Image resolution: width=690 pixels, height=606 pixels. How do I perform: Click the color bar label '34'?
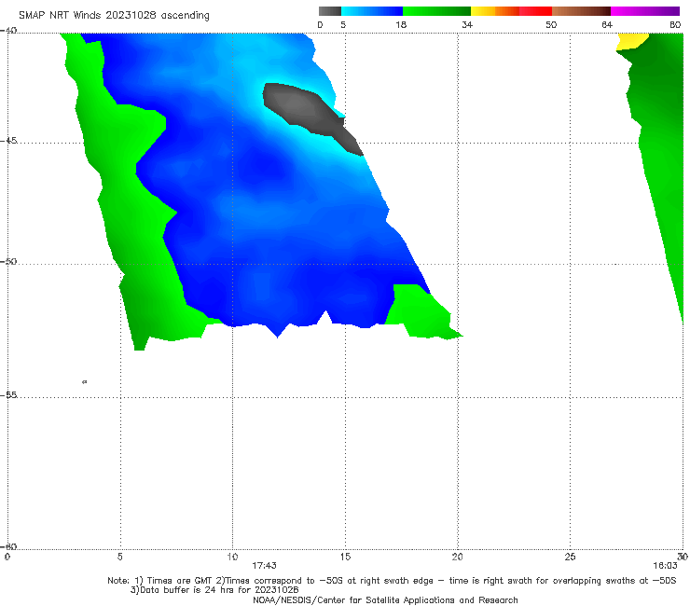pos(467,25)
